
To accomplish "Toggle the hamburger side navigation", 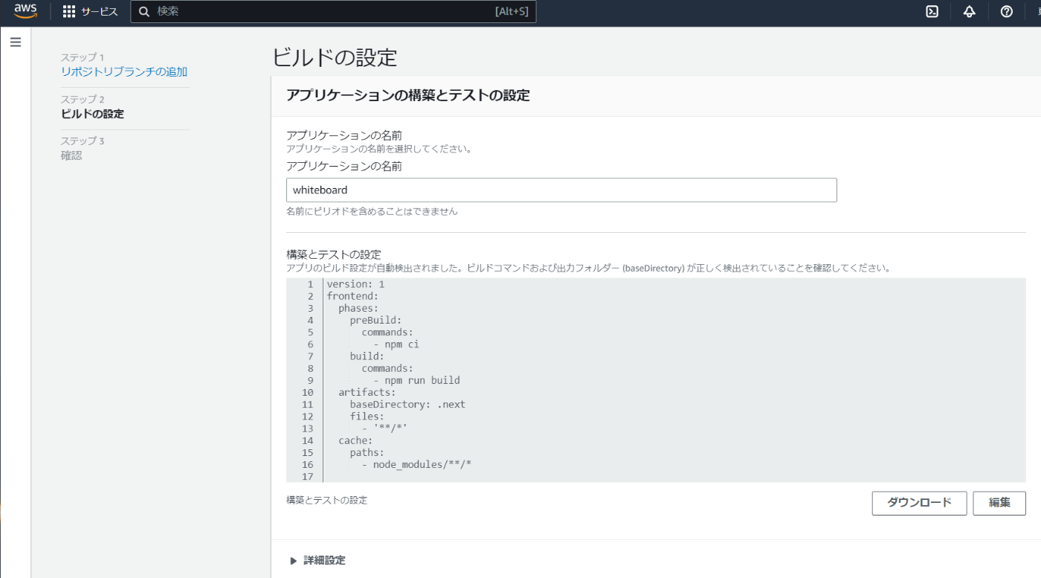I will tap(16, 42).
